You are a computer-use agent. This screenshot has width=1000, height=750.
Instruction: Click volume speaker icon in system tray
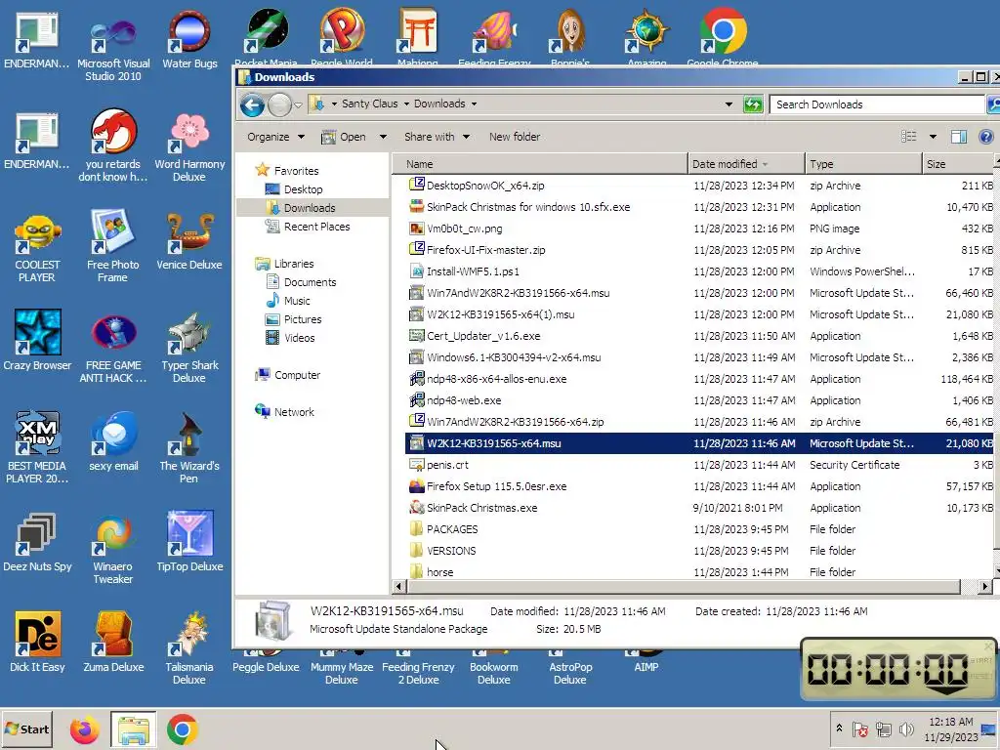[x=905, y=729]
